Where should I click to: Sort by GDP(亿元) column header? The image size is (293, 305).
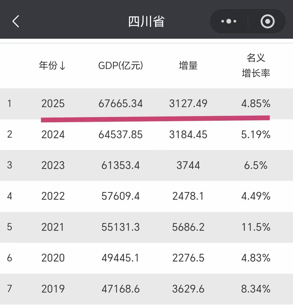point(121,66)
